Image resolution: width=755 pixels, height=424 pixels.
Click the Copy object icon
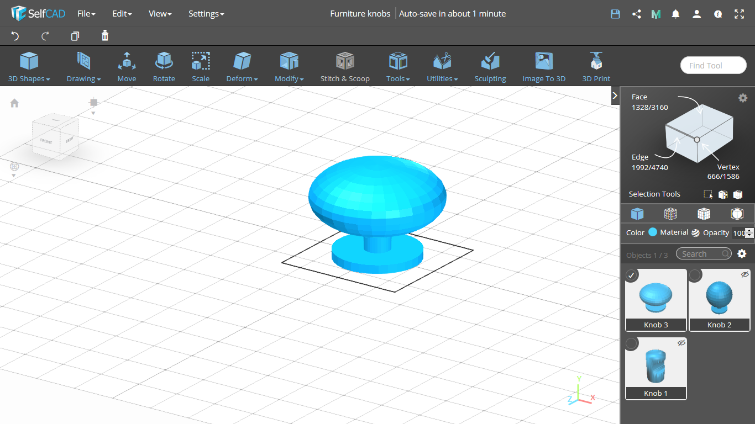[x=75, y=36]
